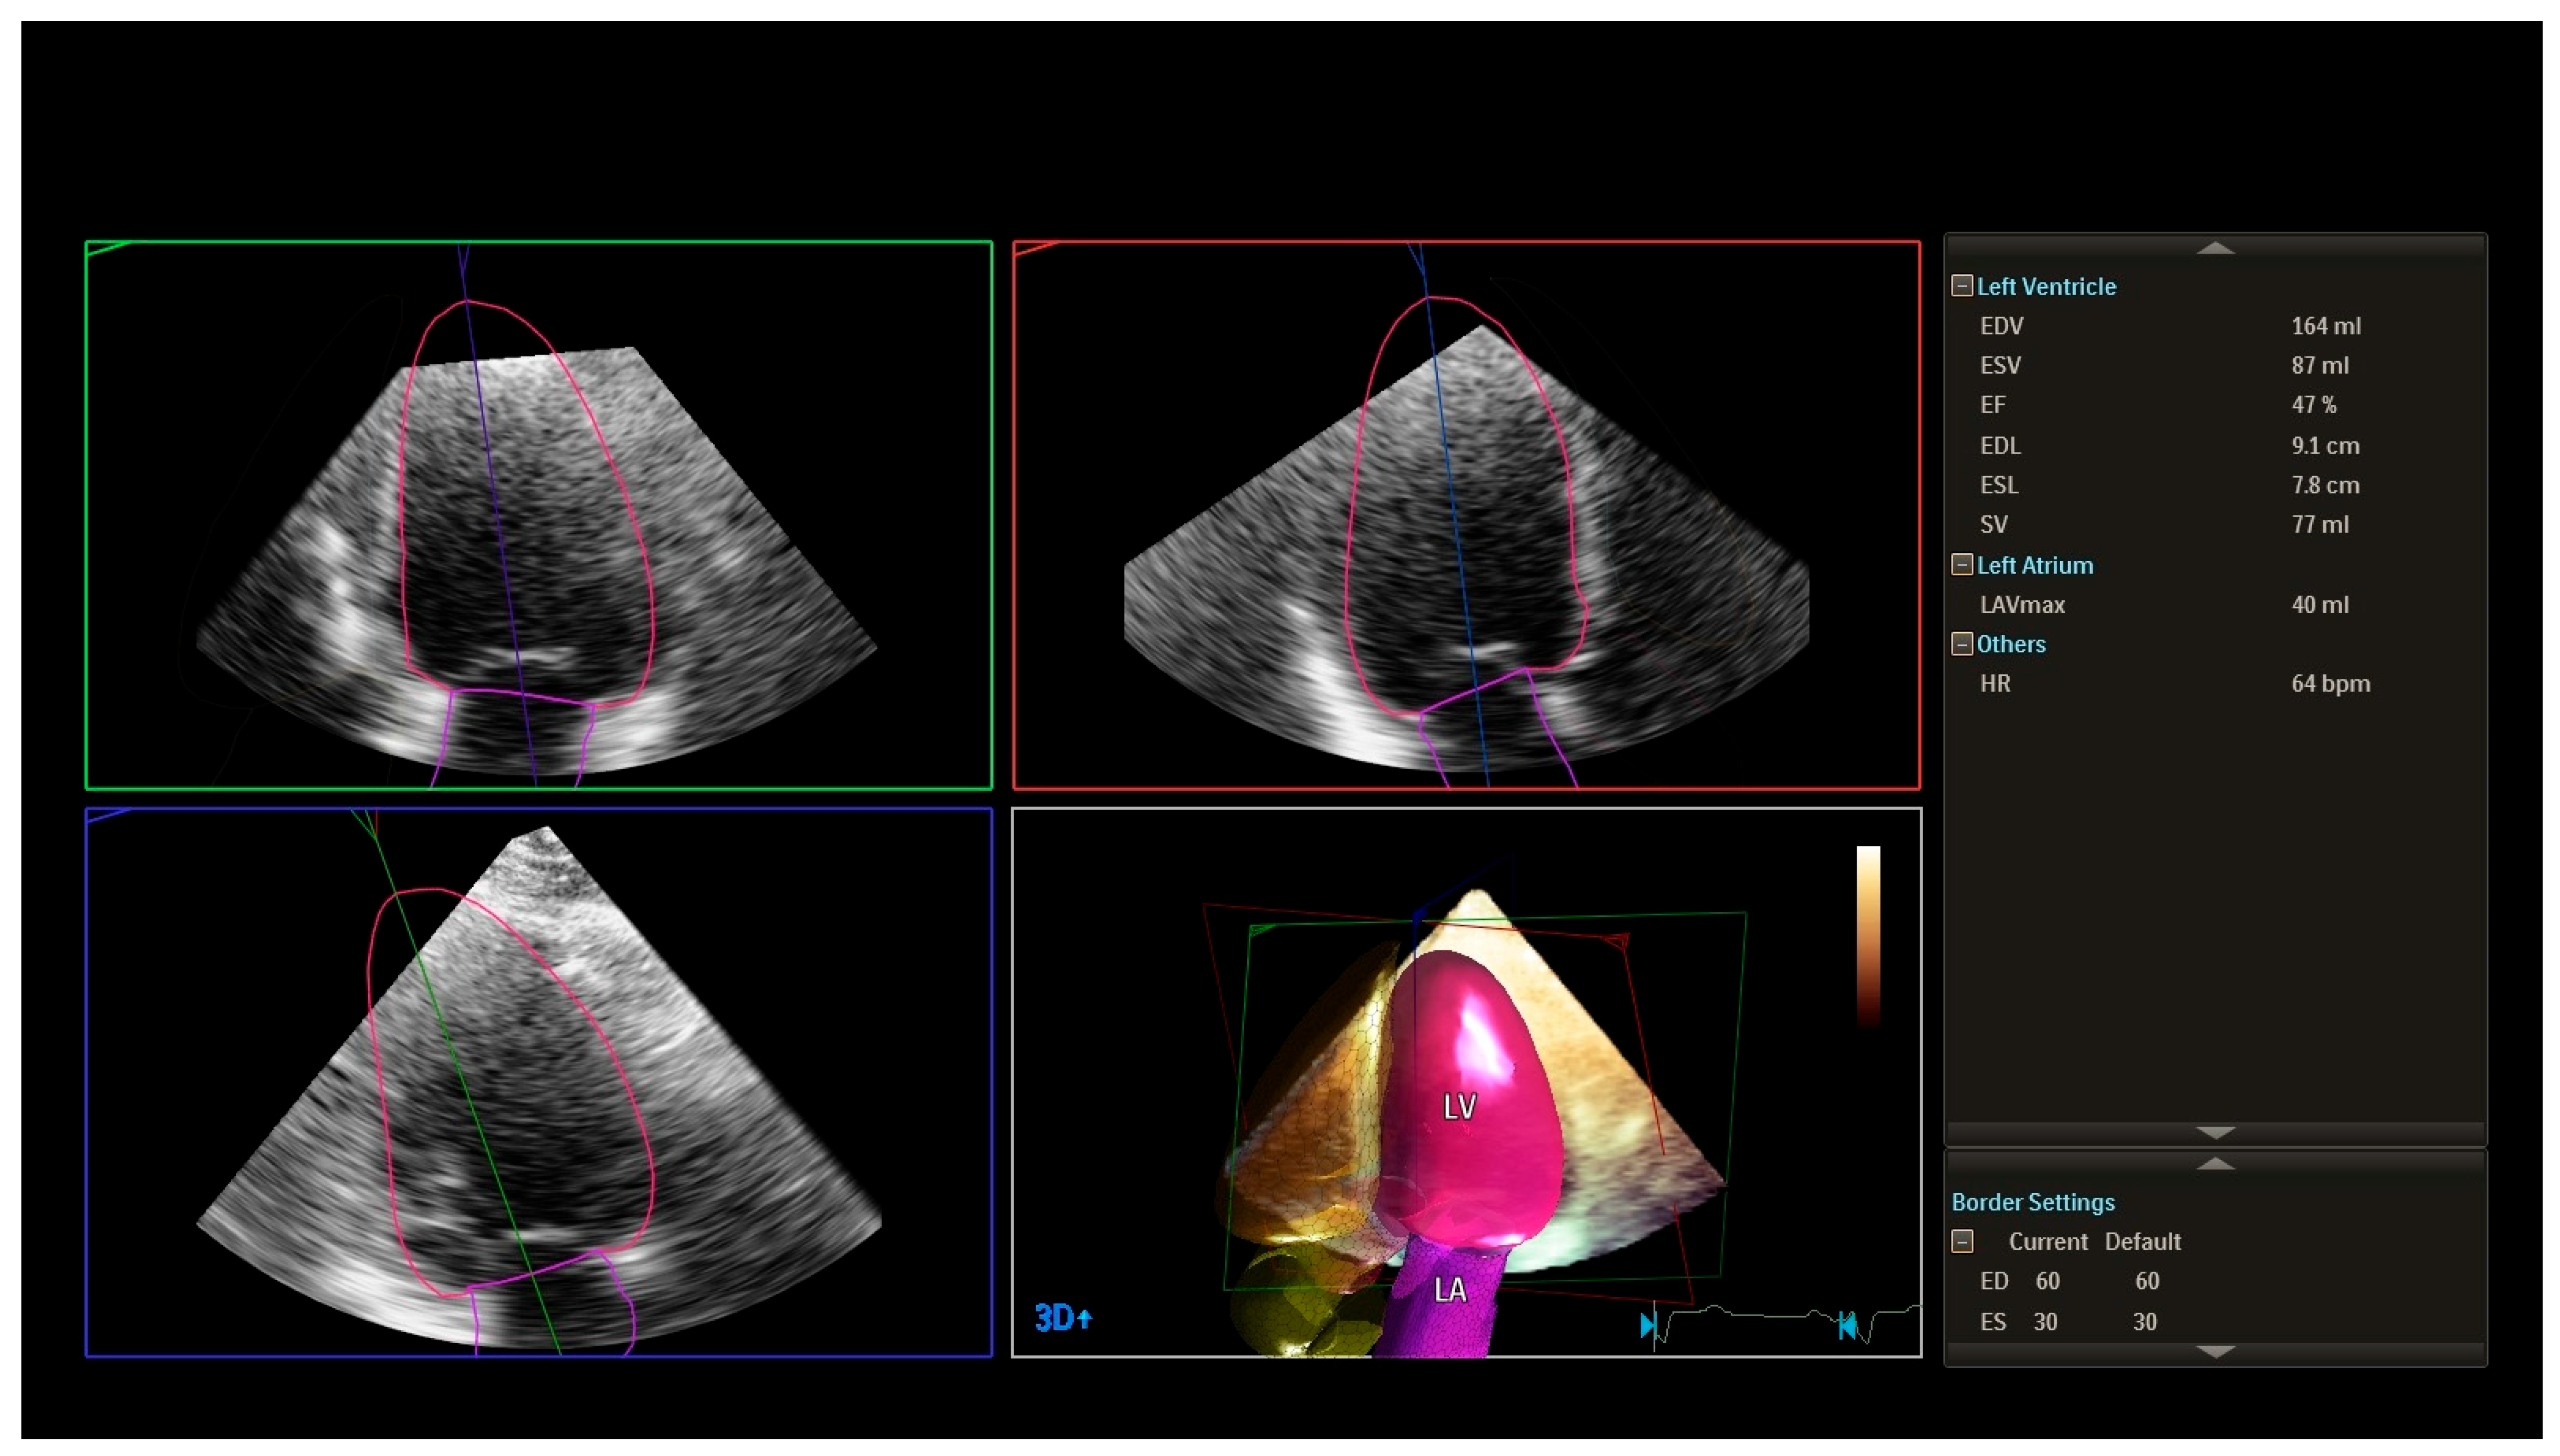
Task: Click the ED current border value 60
Action: click(2047, 1282)
